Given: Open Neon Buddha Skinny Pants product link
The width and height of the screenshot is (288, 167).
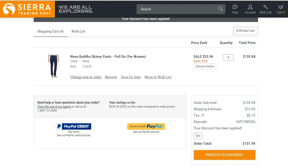Looking at the screenshot, I should [108, 56].
